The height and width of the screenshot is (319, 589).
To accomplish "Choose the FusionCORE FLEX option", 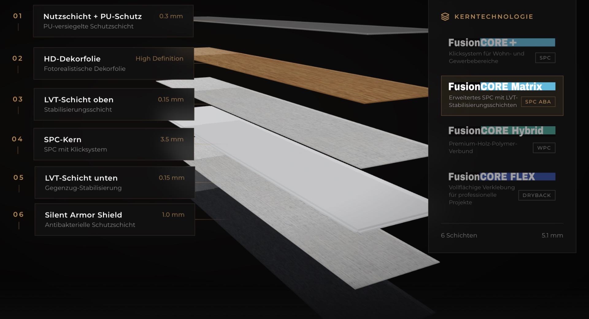I will [502, 188].
